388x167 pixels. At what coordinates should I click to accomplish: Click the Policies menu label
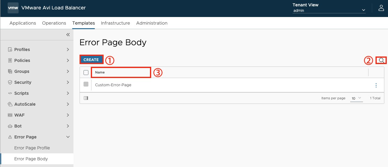click(22, 60)
